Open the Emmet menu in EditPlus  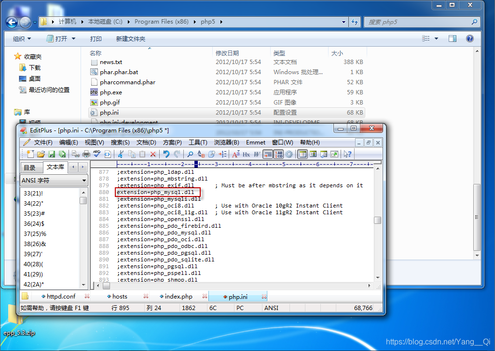(256, 143)
